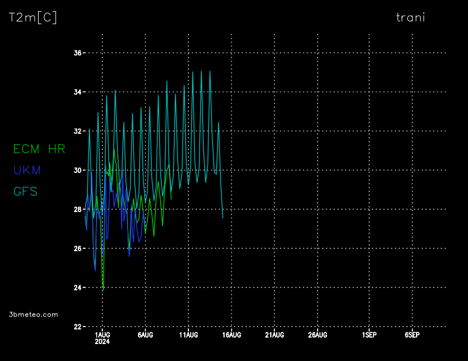This screenshot has height=361, width=468.
Task: Open the 3bmeteo.com watermark link
Action: (x=34, y=314)
